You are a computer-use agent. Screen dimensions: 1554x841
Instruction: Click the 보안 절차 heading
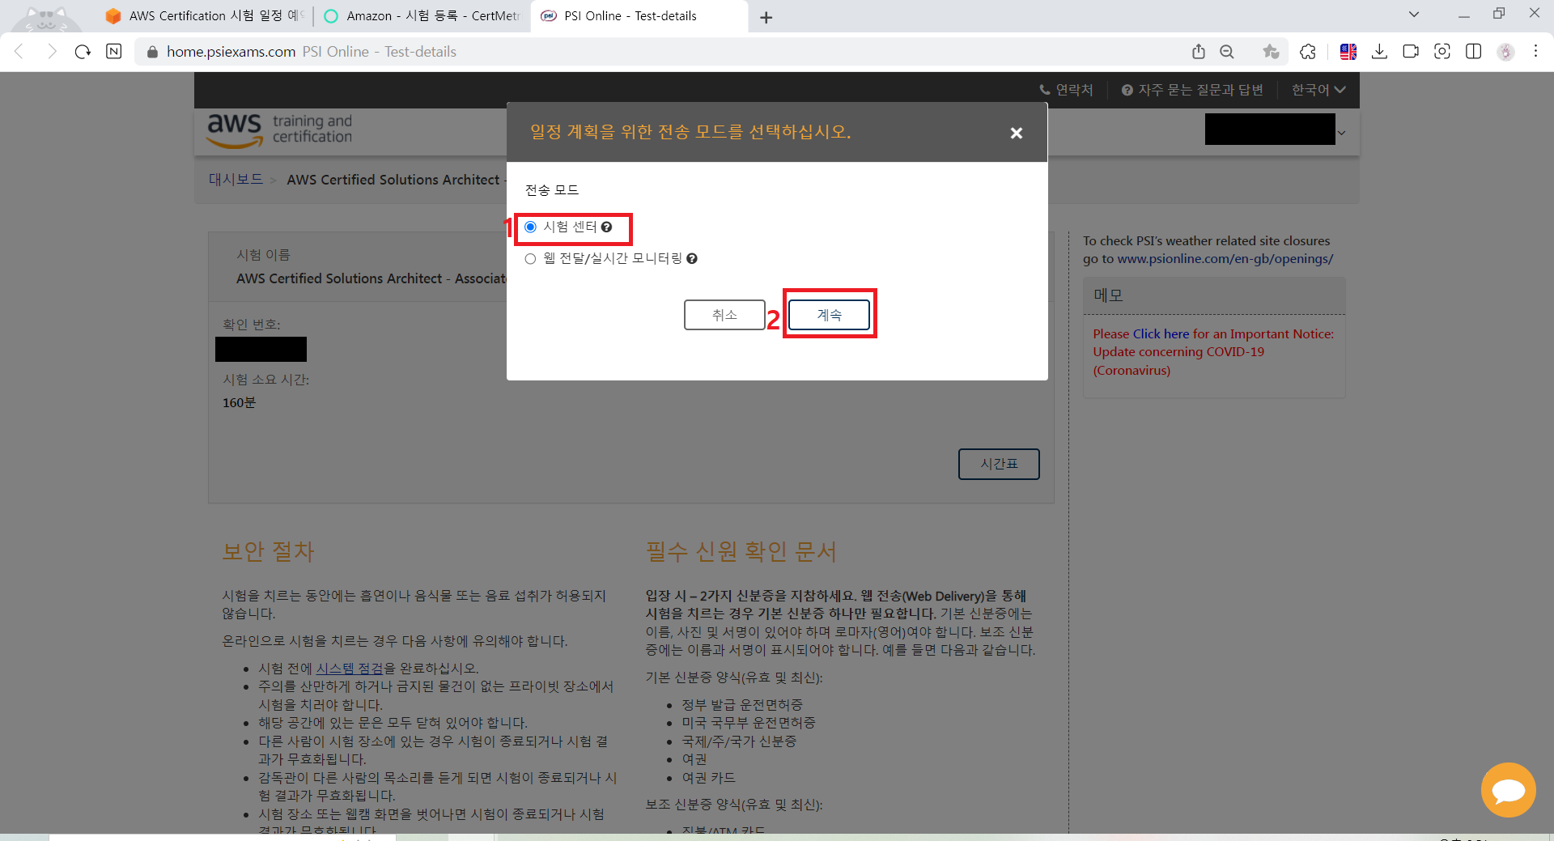coord(268,552)
